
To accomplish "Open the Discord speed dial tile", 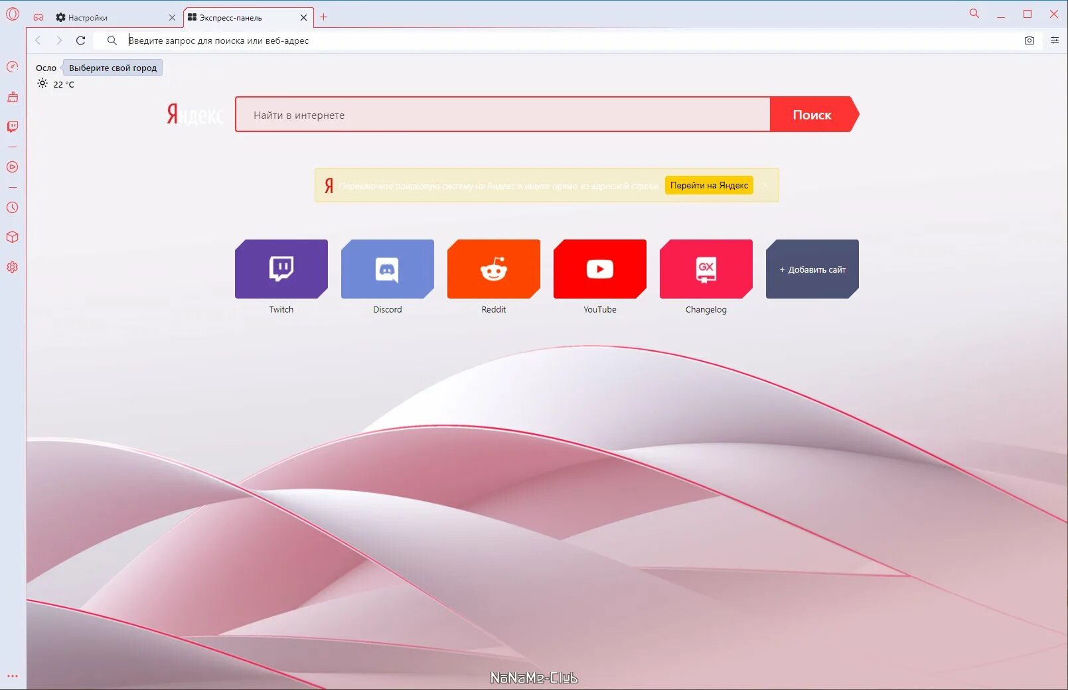I will [x=388, y=269].
